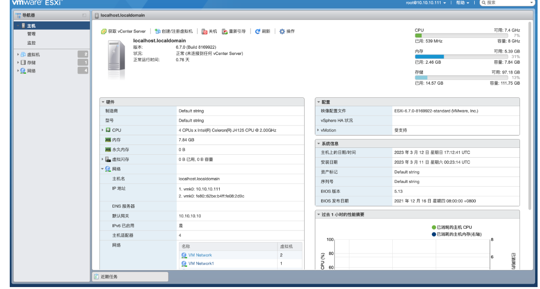Click the 网络 icon in 硬件 panel
This screenshot has height=289, width=540.
click(x=108, y=169)
